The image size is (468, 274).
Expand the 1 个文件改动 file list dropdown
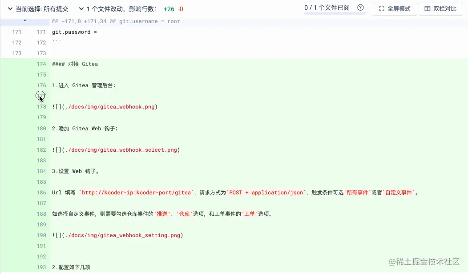point(117,9)
